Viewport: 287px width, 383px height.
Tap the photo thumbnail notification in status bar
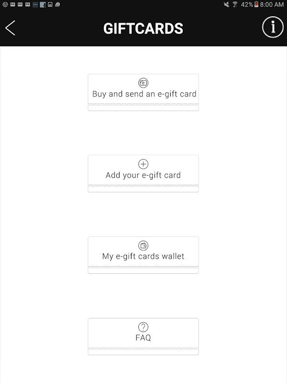[x=43, y=4]
